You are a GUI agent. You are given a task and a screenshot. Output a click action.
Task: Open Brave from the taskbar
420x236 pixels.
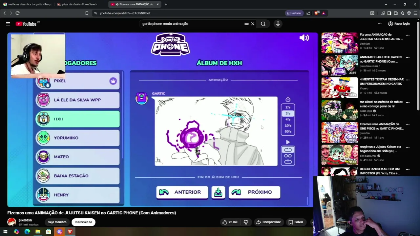70,232
